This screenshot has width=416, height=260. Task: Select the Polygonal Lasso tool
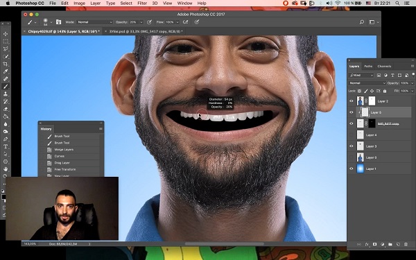6,49
